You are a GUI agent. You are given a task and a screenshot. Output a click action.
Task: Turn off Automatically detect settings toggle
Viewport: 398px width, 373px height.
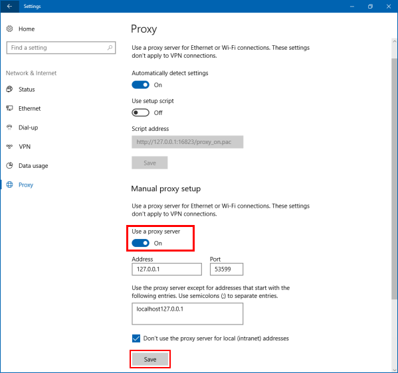140,85
